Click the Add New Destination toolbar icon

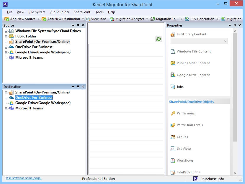click(44, 19)
